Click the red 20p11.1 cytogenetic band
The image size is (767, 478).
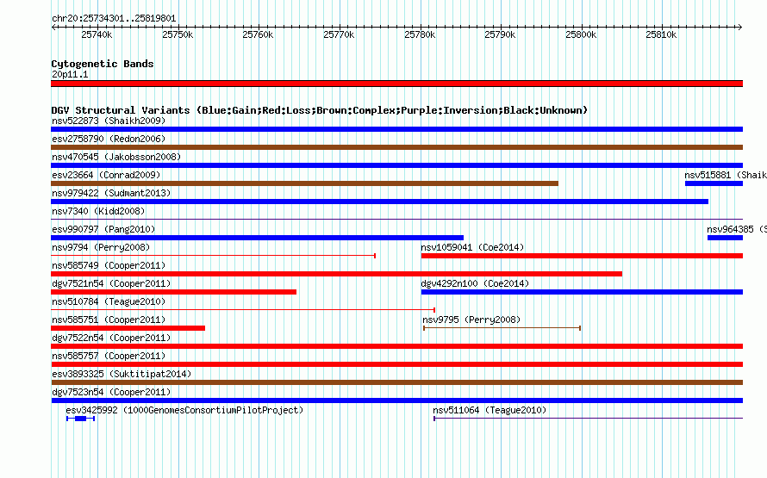click(396, 84)
